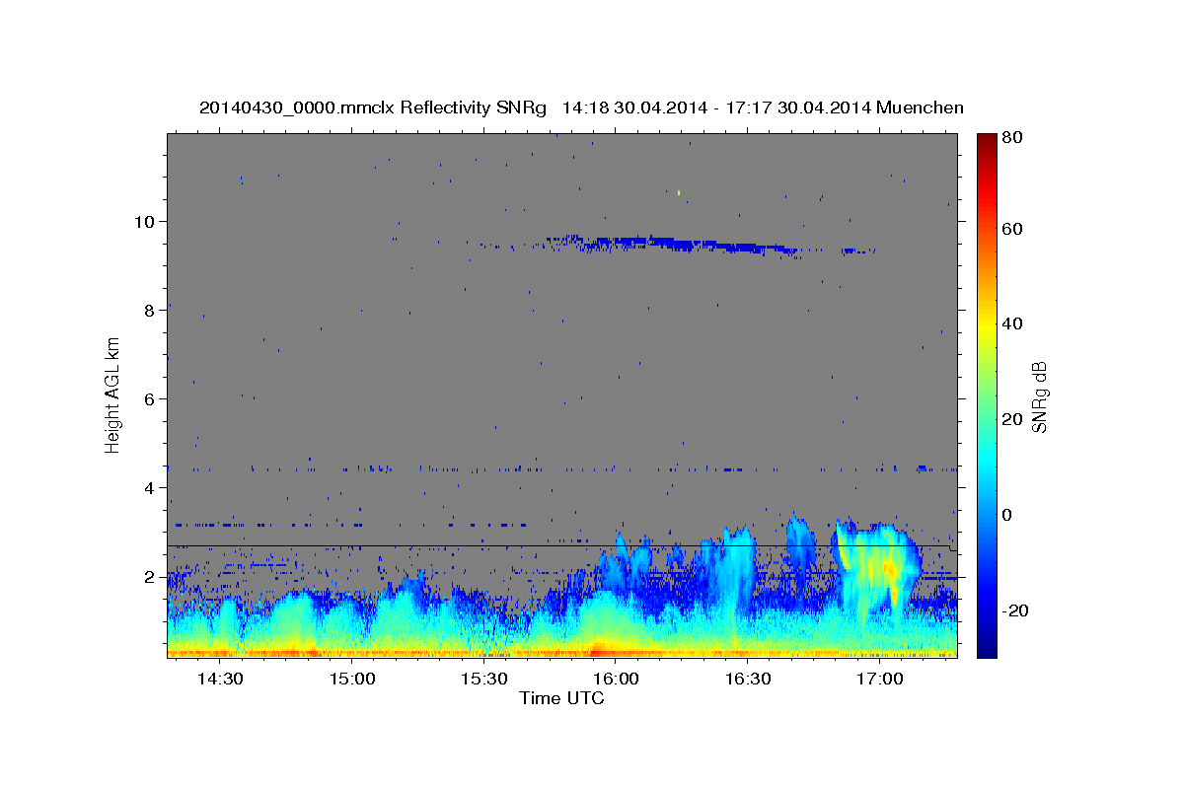Click the colorbar value 60
The height and width of the screenshot is (789, 1184).
(x=1013, y=229)
